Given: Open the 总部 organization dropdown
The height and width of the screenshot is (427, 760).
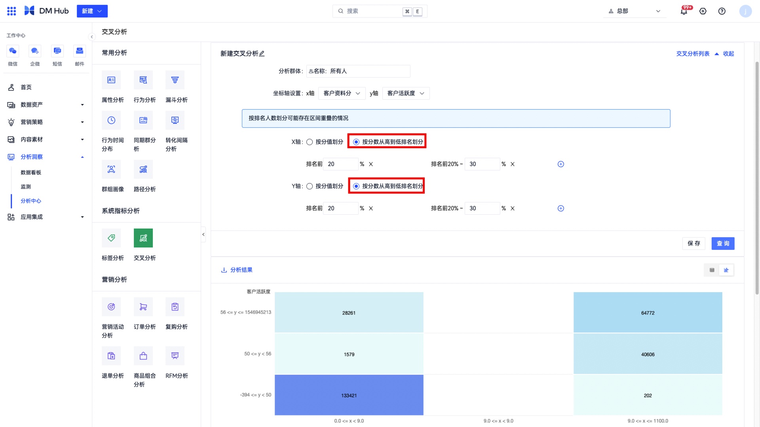Looking at the screenshot, I should click(635, 11).
